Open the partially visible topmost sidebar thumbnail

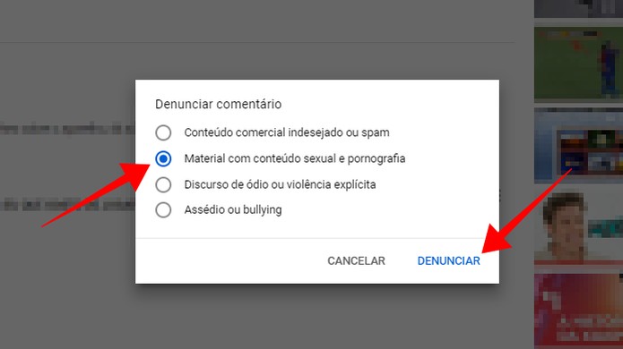(578, 9)
